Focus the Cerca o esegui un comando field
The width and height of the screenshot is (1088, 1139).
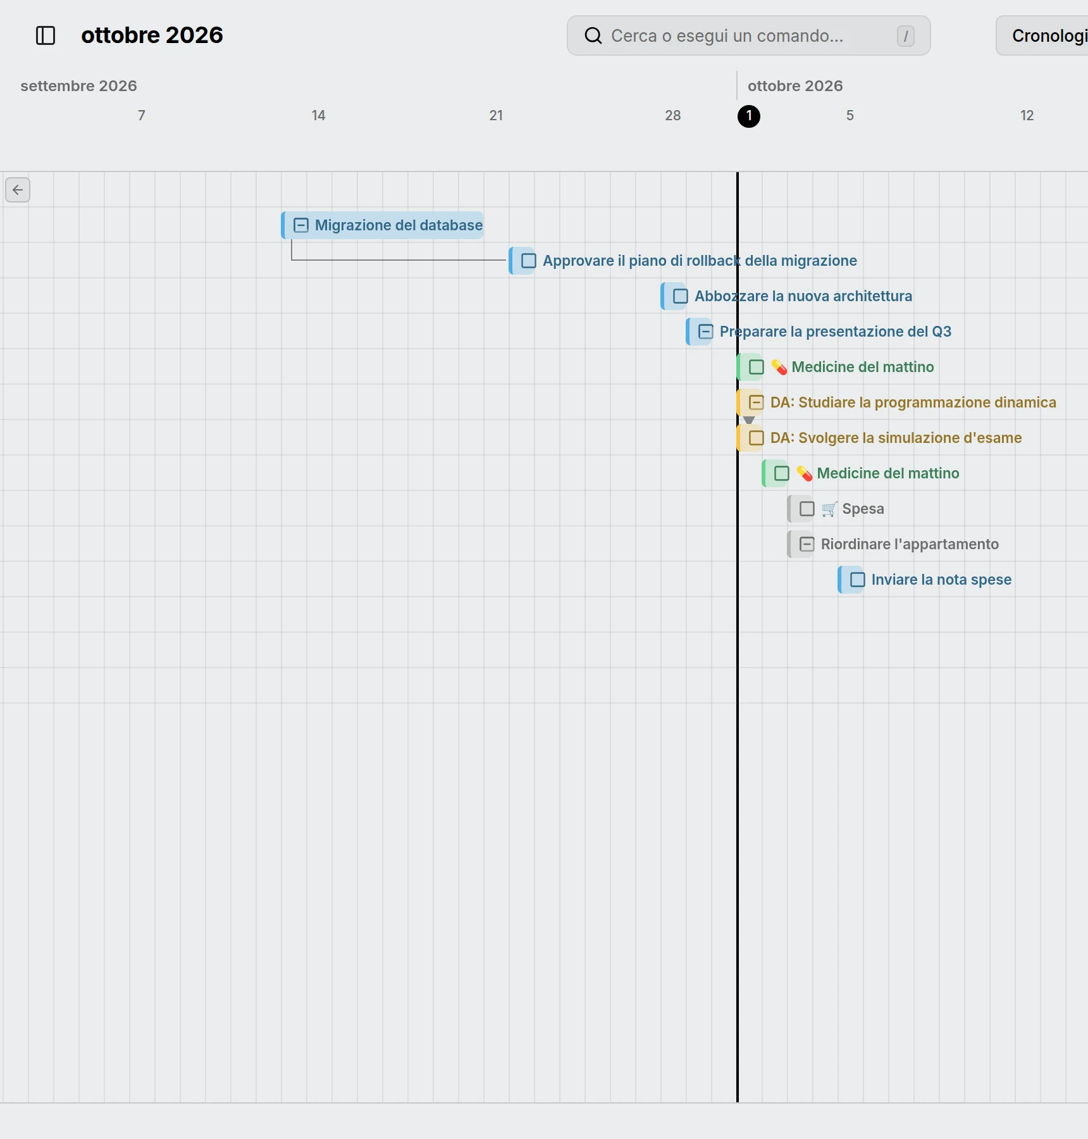click(x=748, y=35)
